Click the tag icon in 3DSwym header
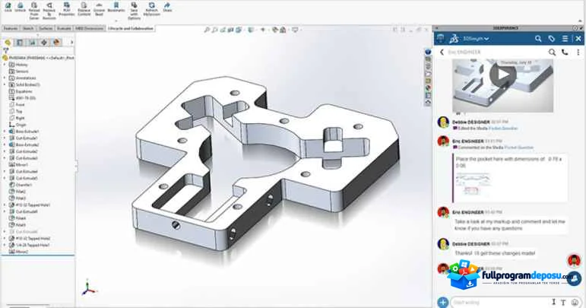This screenshot has width=586, height=308. 551,39
